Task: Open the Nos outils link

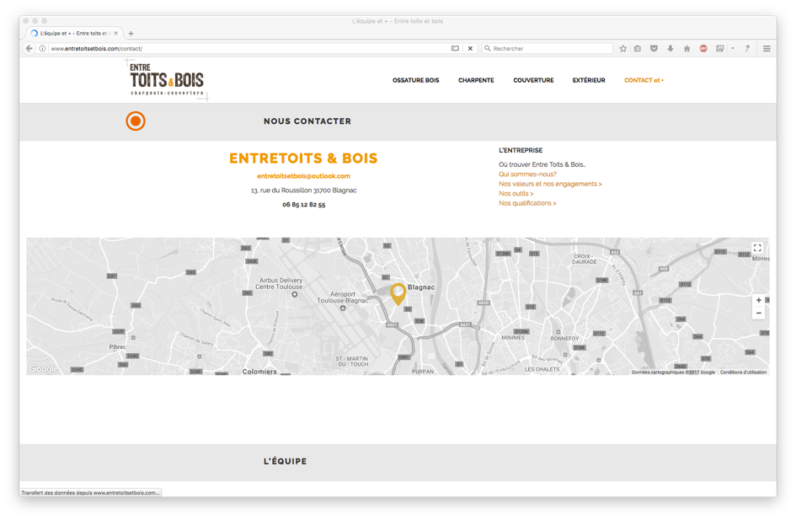Action: [516, 194]
